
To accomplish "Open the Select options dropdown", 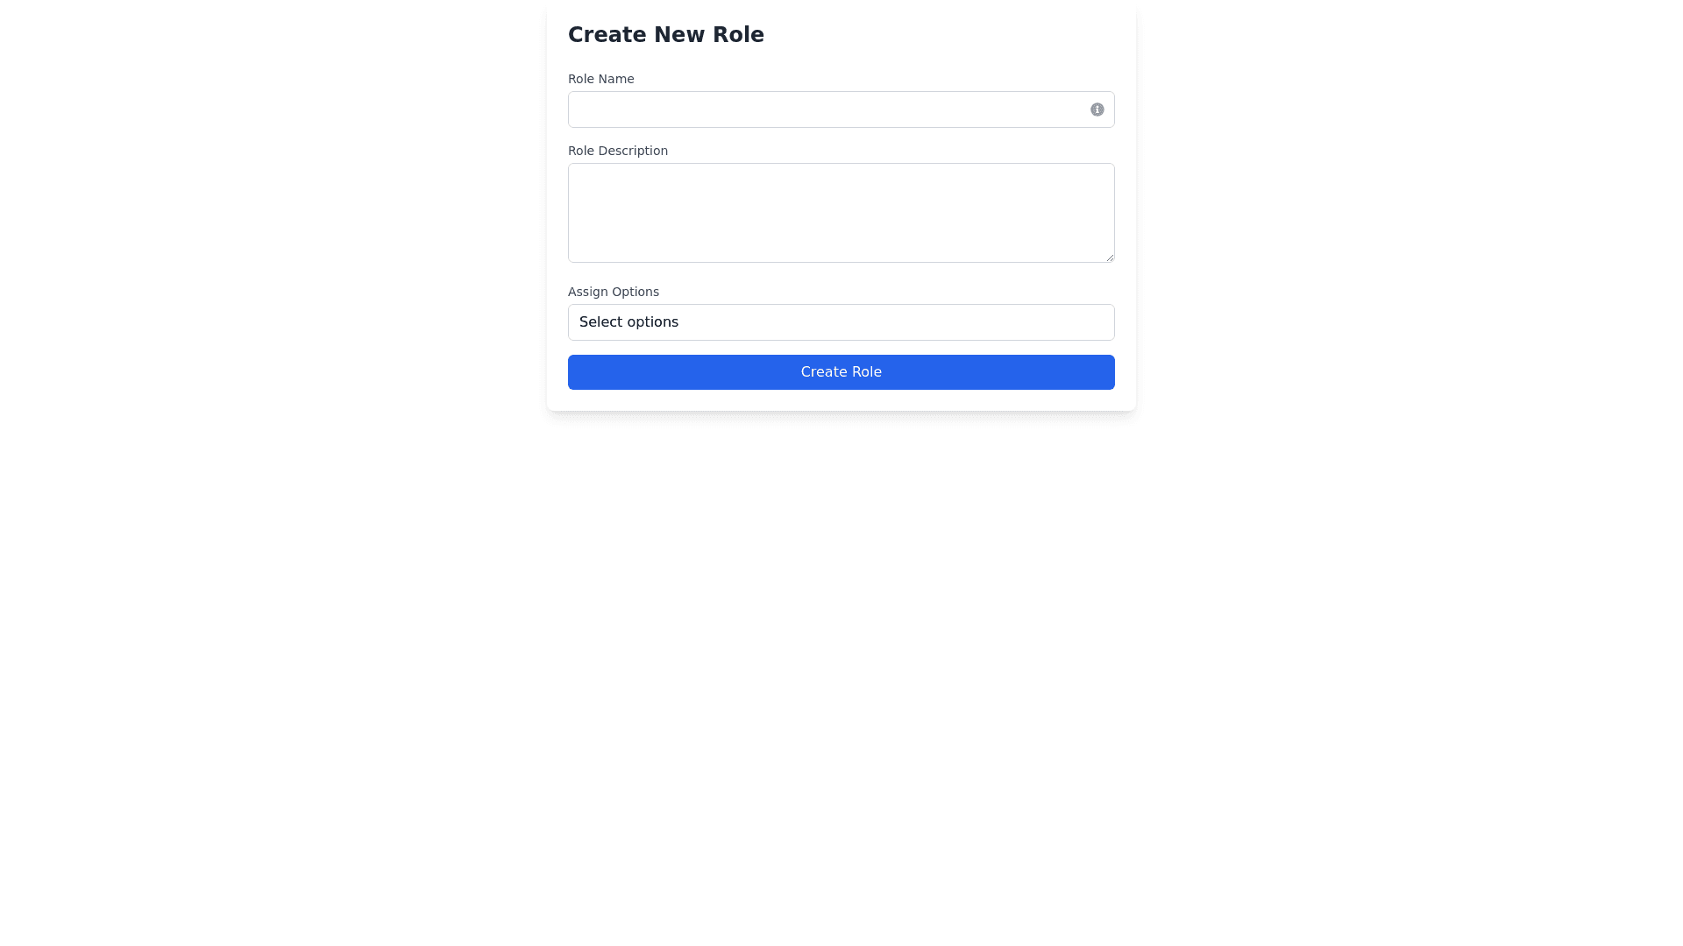I will 841,322.
